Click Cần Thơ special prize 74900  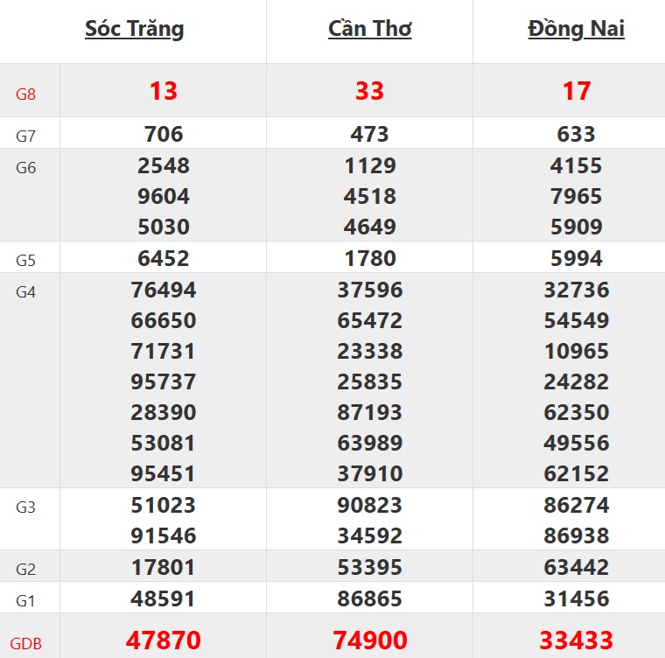tap(370, 640)
